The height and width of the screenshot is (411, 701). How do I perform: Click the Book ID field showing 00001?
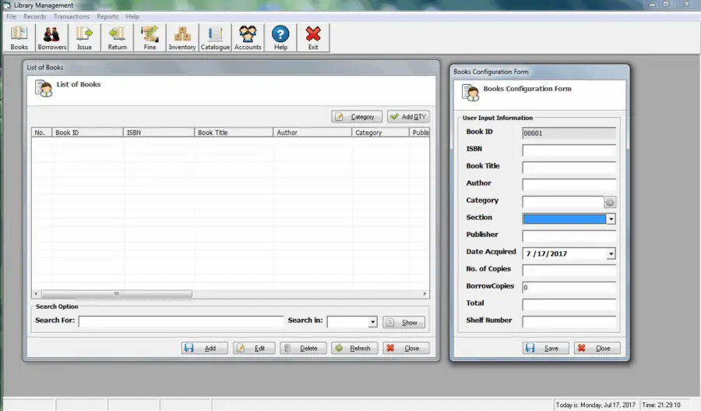tap(569, 133)
